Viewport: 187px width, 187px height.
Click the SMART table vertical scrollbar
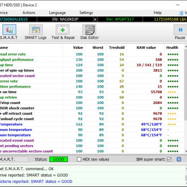coord(186,85)
